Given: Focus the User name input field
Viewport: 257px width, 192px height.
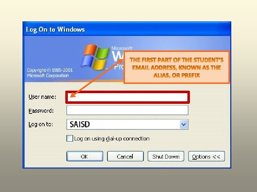Looking at the screenshot, I should coord(127,97).
